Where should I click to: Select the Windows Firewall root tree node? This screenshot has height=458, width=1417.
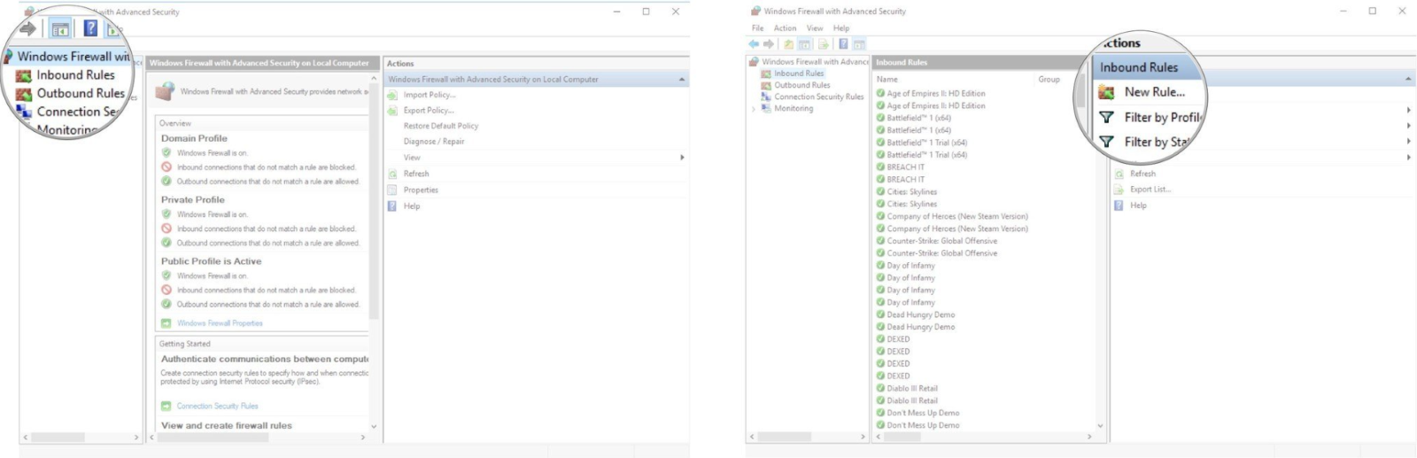[x=815, y=62]
